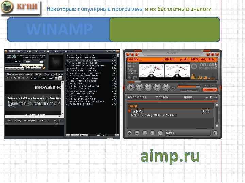Click the AIMP balance slider below volume
The width and height of the screenshot is (245, 183).
(189, 90)
